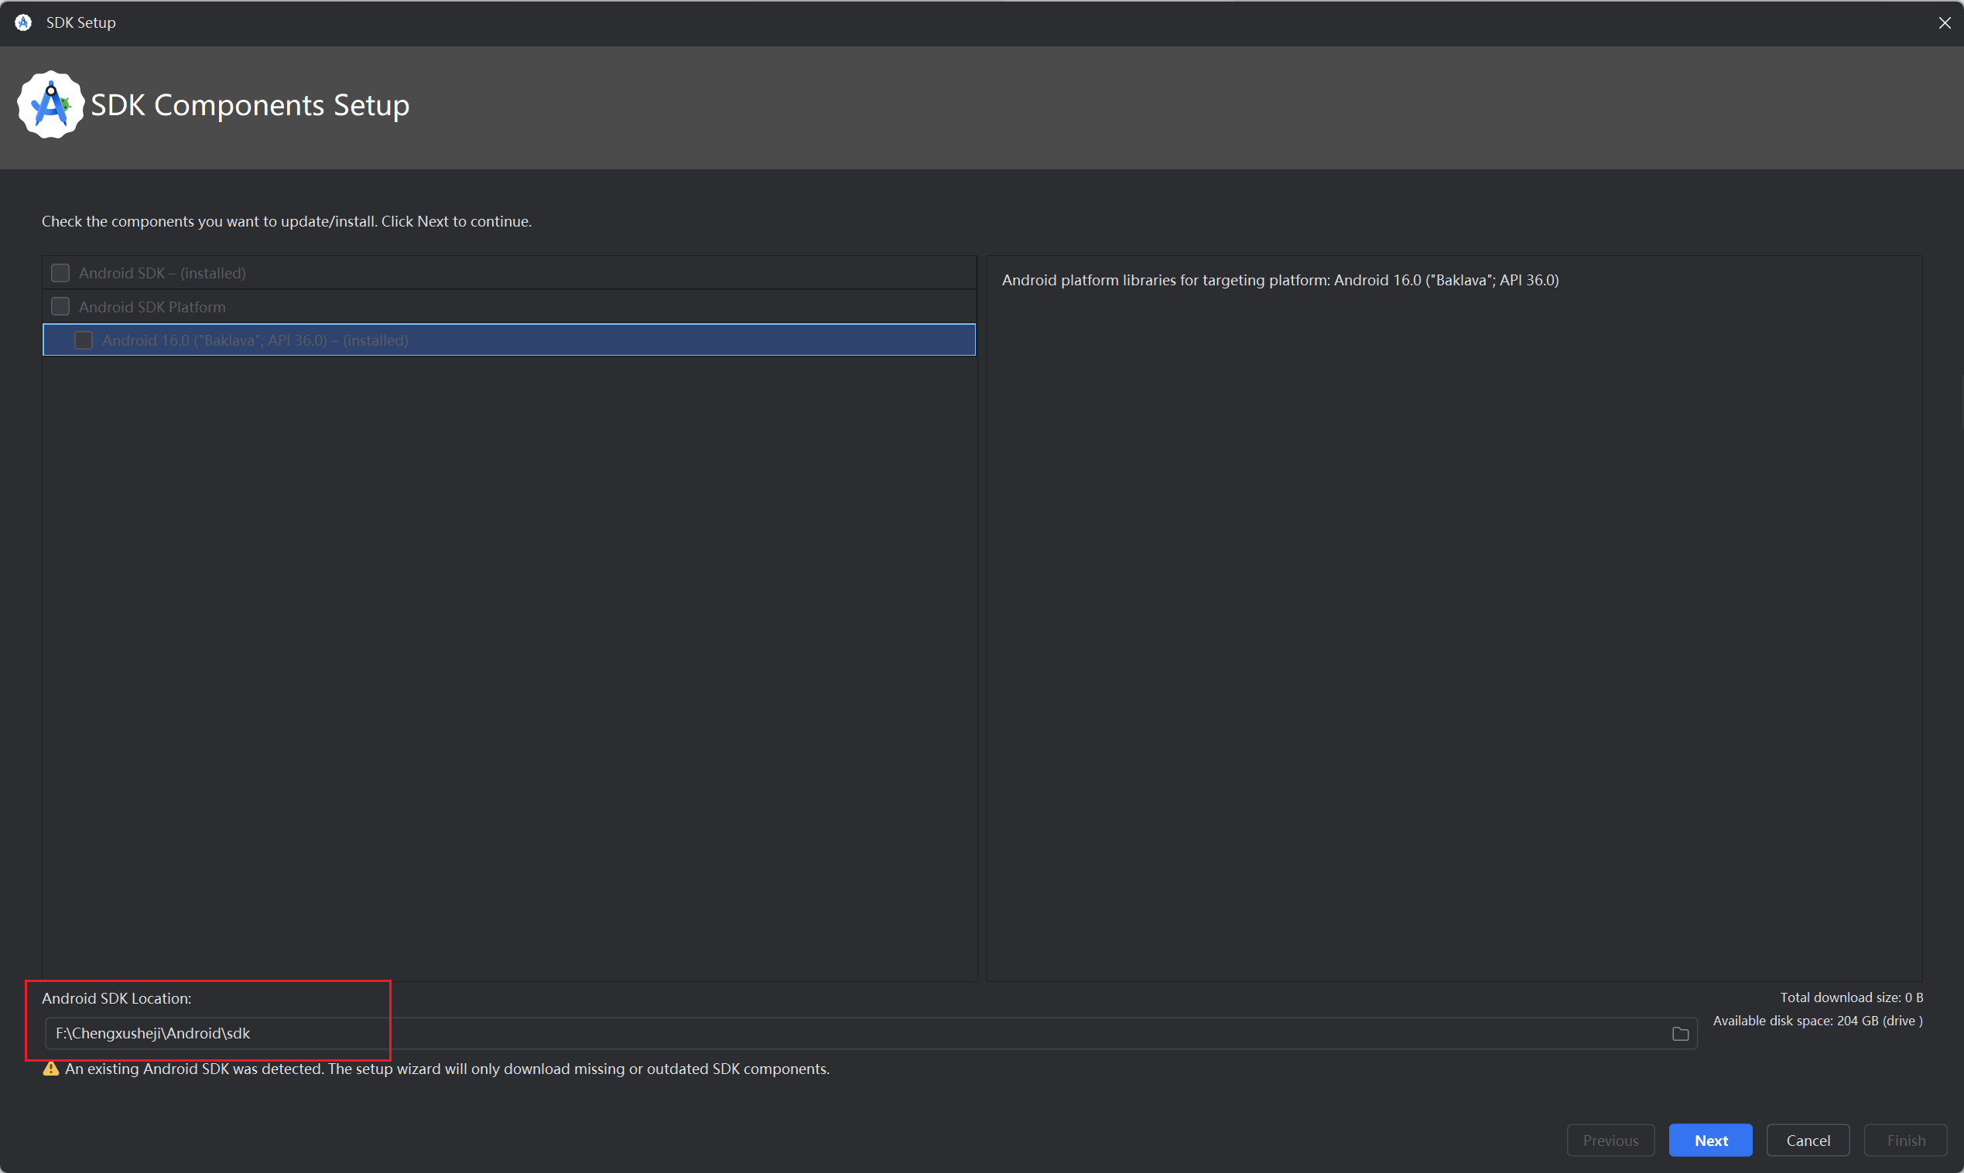Click the Previous button

click(x=1610, y=1141)
